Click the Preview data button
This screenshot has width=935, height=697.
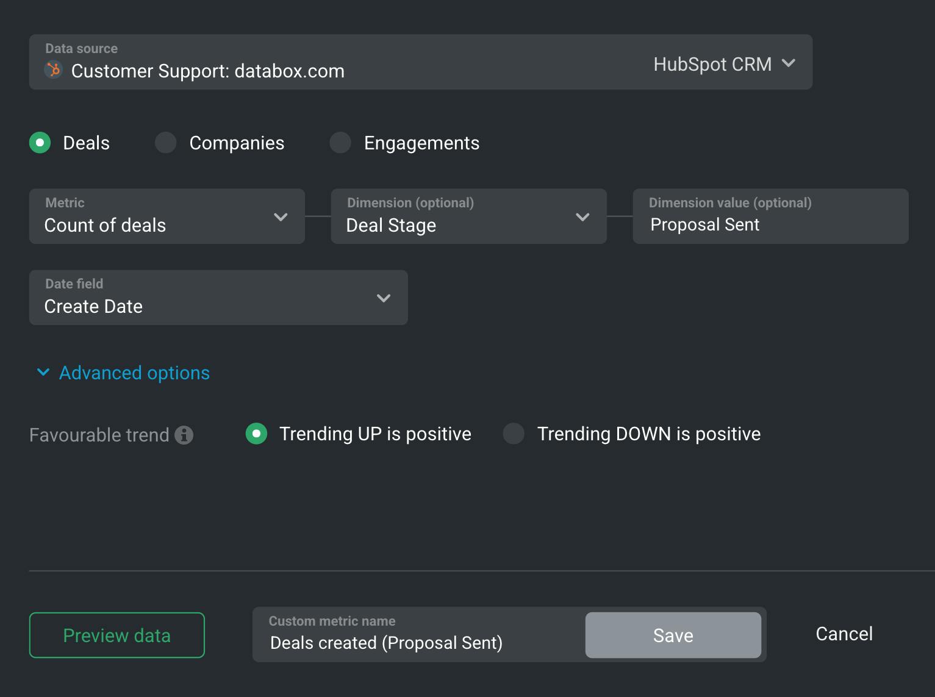point(117,635)
